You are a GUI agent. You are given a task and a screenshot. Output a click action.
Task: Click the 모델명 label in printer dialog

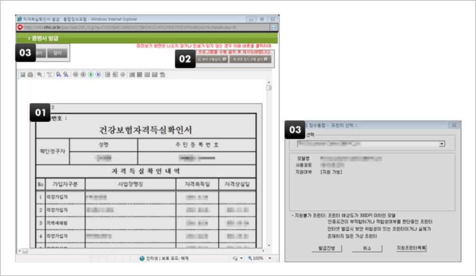pos(303,158)
